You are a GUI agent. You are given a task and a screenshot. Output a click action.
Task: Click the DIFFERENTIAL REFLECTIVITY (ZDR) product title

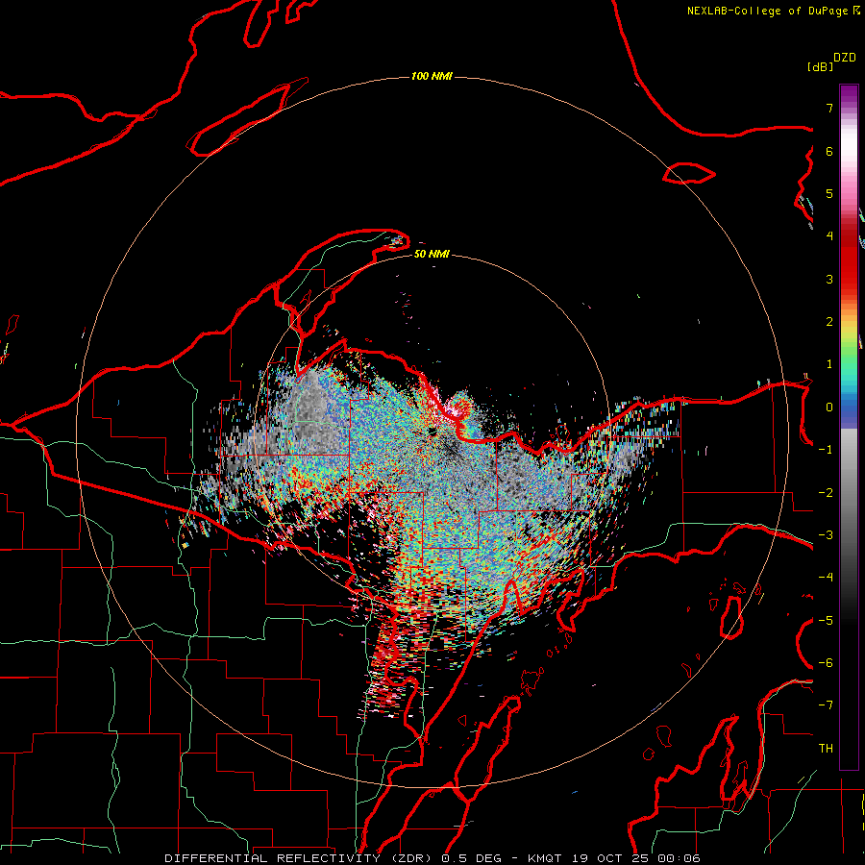point(300,858)
